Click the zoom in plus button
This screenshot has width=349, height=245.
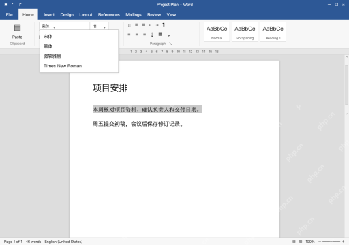[343, 242]
